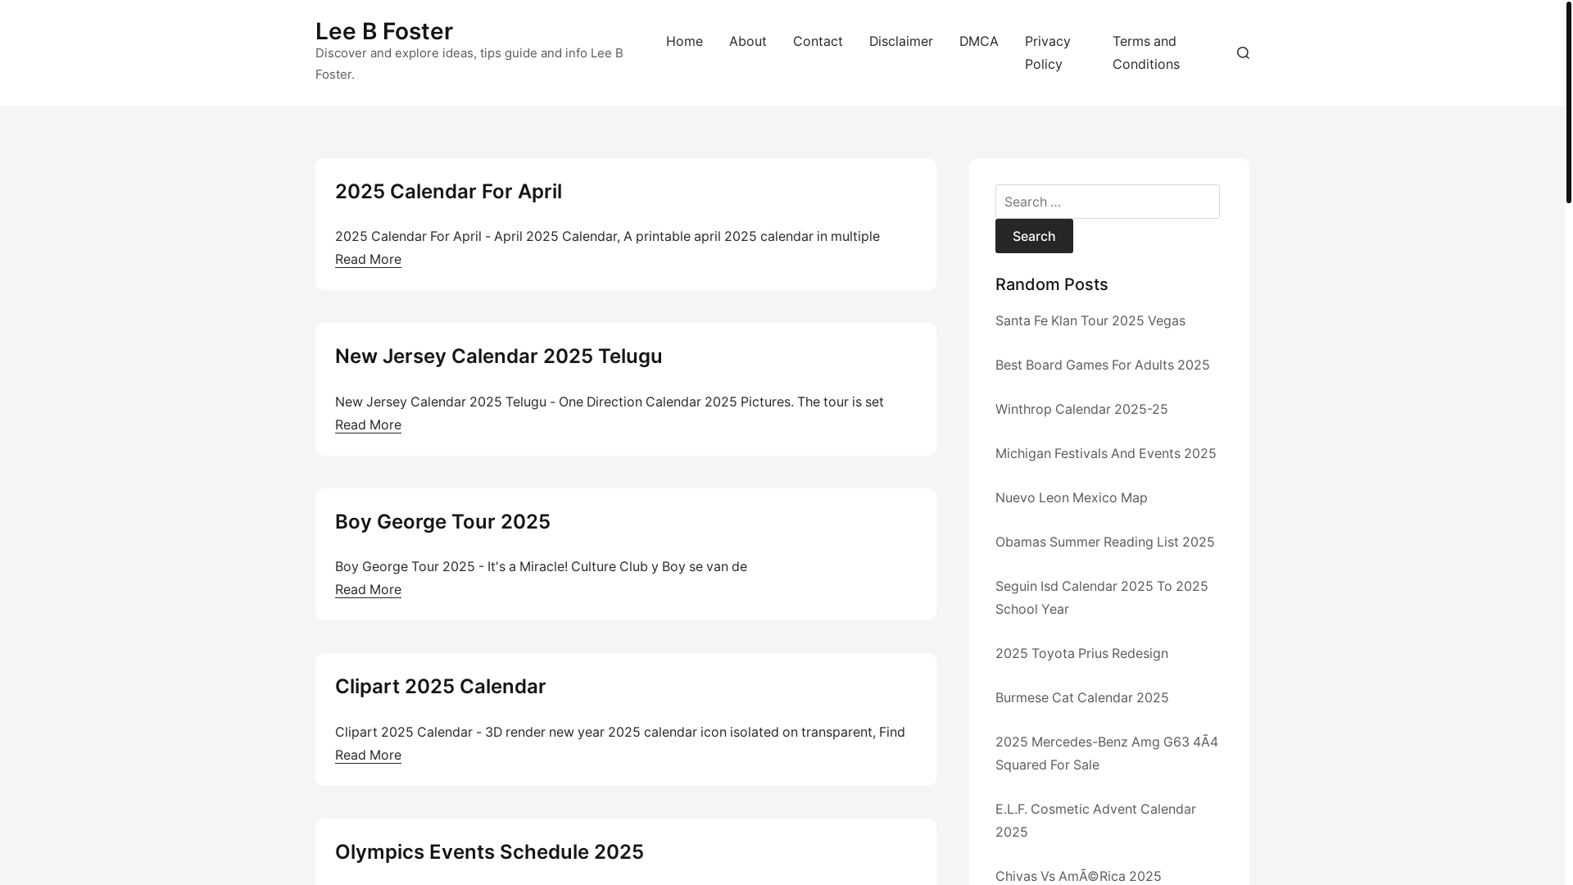Viewport: 1573px width, 885px height.
Task: Open 2025 Mercedes-Benz Amg G63 link
Action: (x=1107, y=753)
